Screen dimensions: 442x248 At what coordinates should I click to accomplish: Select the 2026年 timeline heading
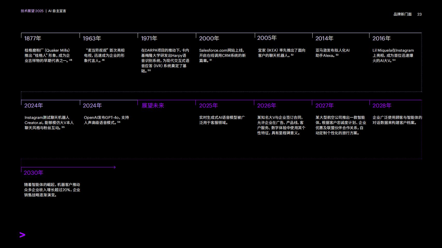267,105
